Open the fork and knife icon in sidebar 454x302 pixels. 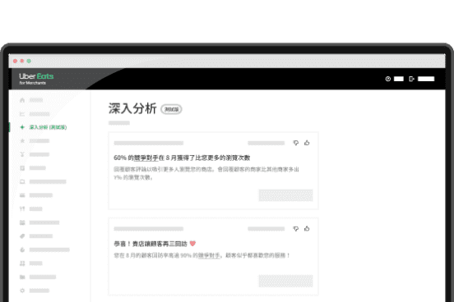22,209
